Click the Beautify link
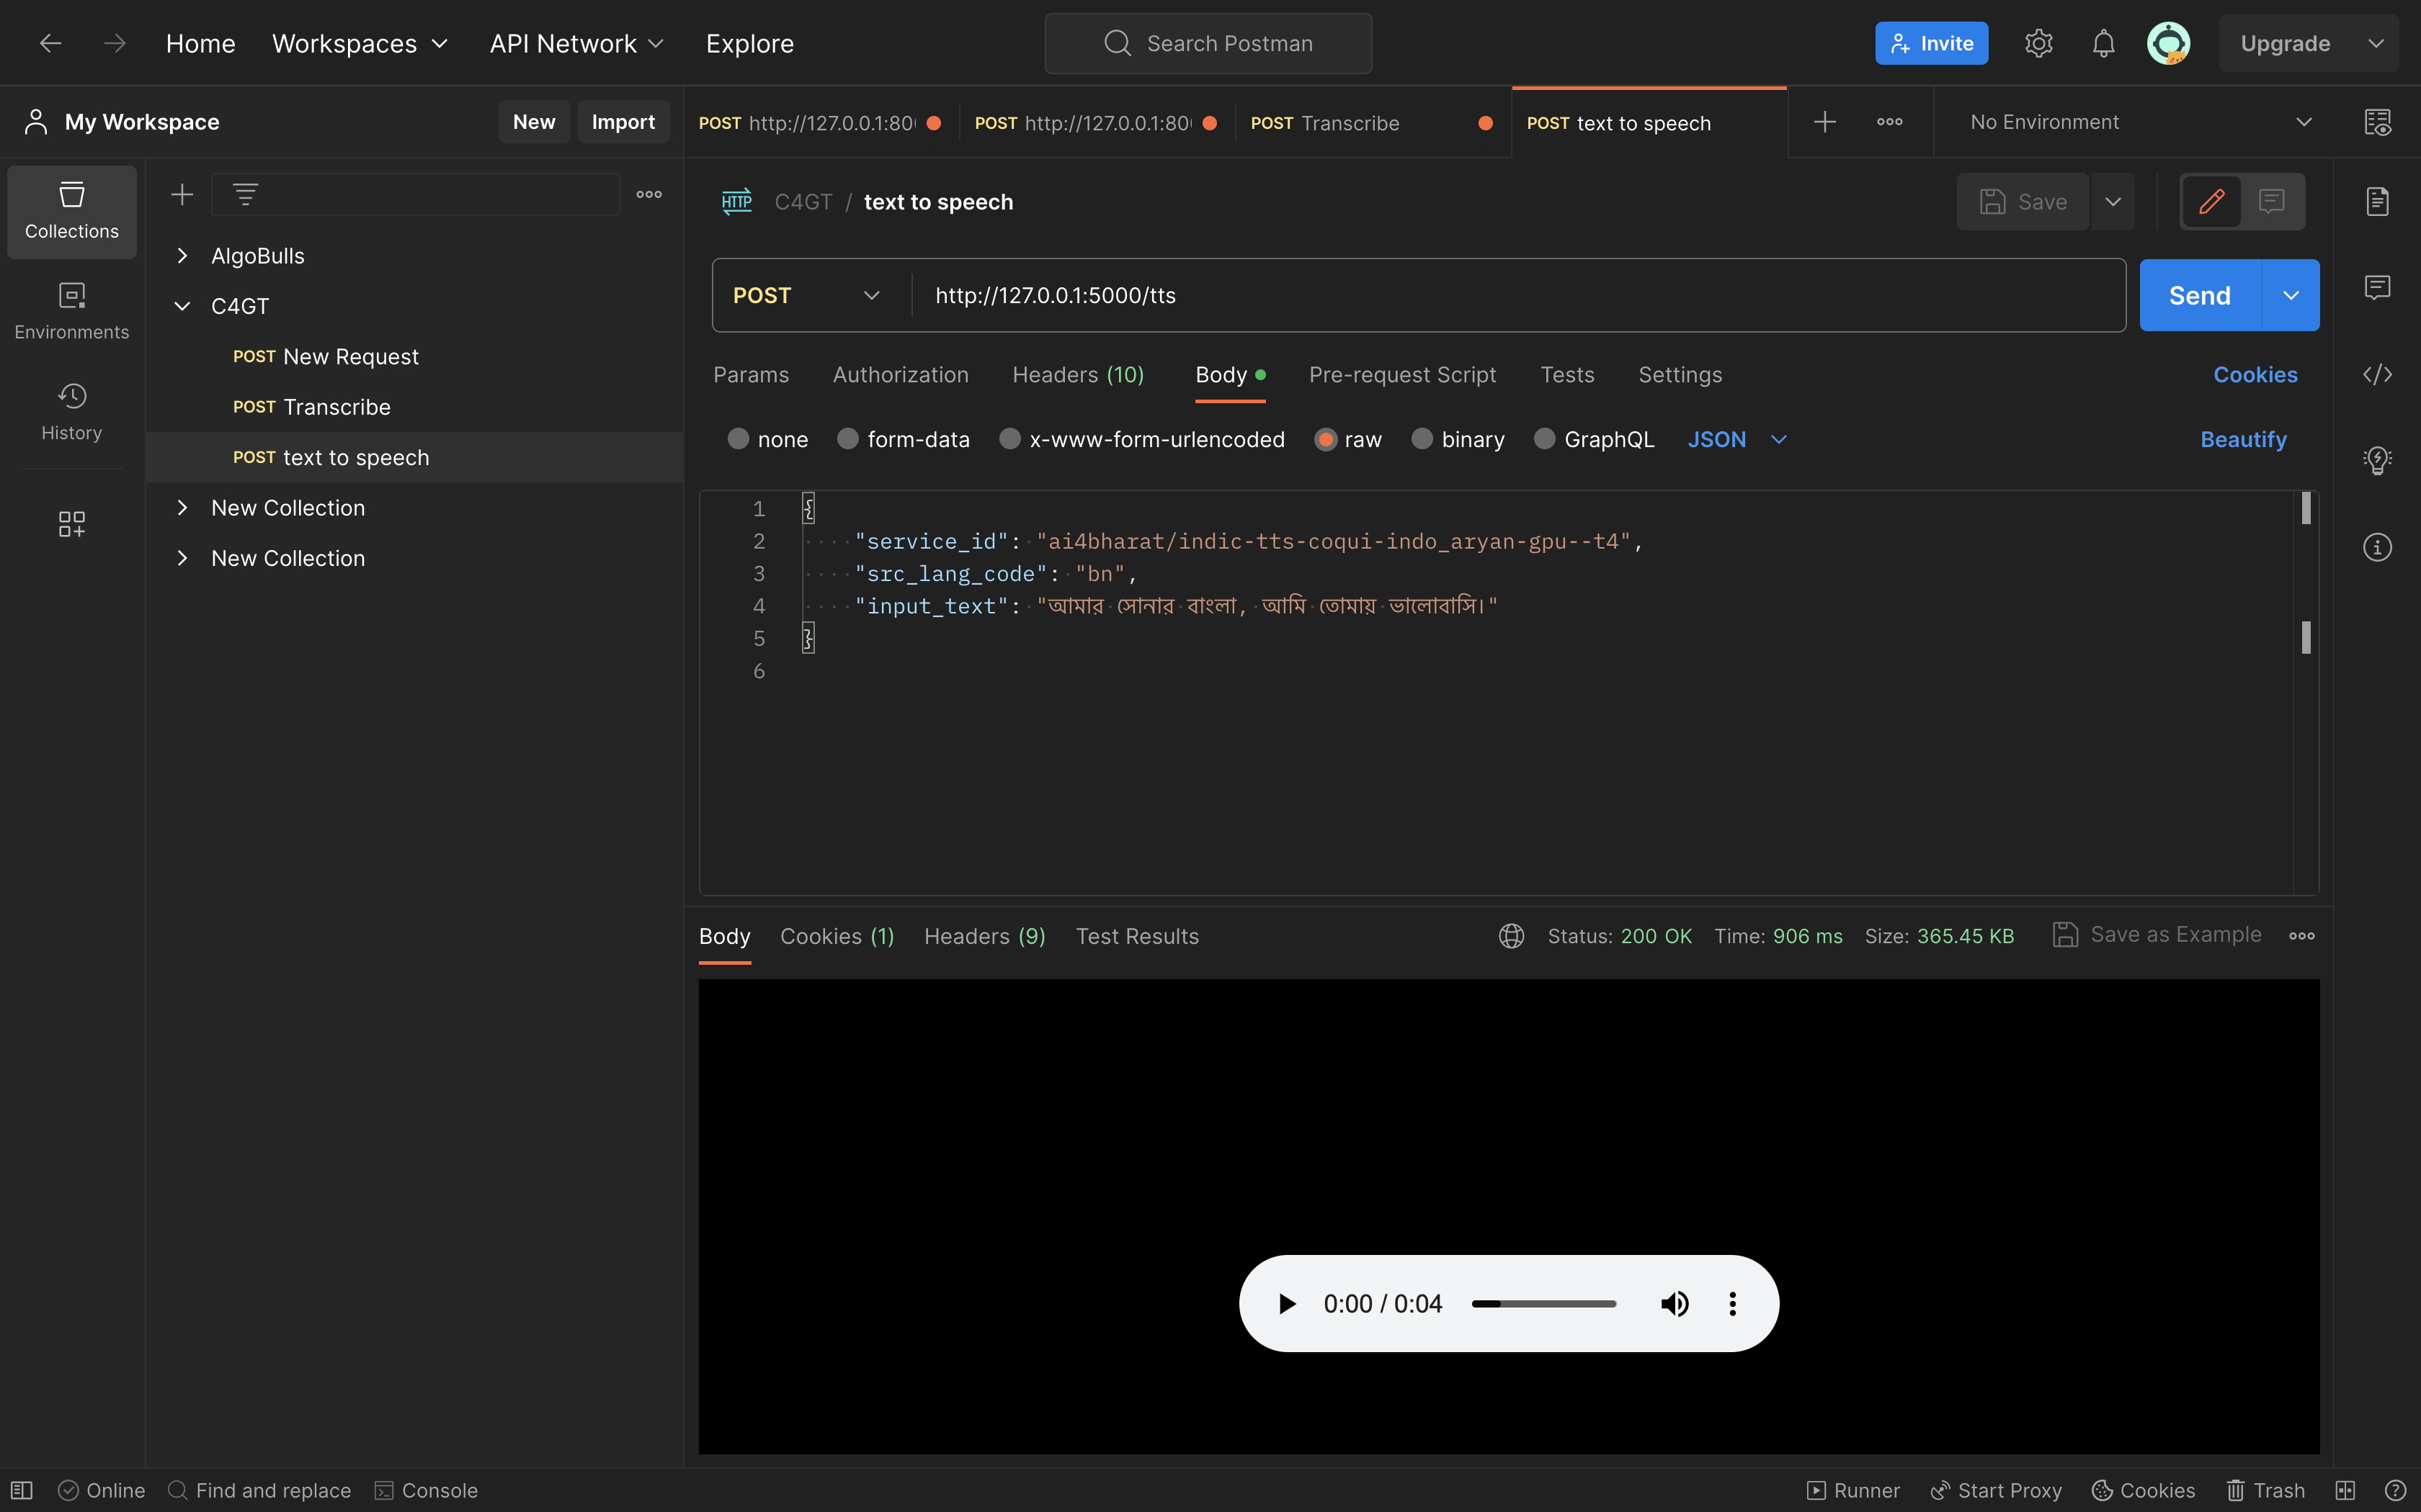This screenshot has width=2421, height=1512. [2243, 439]
